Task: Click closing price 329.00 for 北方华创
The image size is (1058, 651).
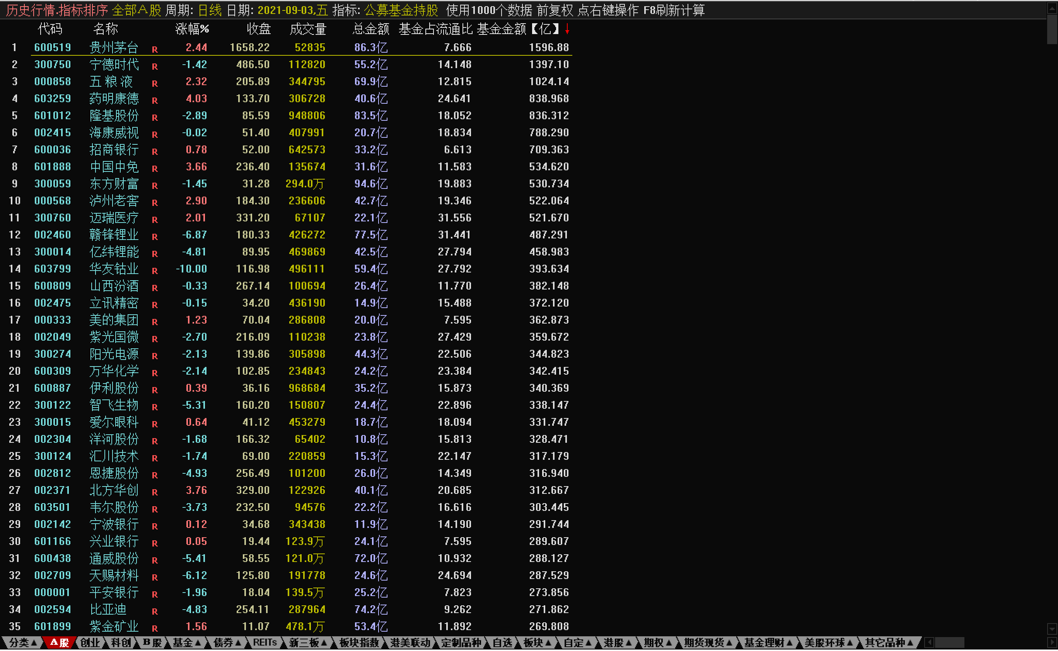Action: pos(253,490)
